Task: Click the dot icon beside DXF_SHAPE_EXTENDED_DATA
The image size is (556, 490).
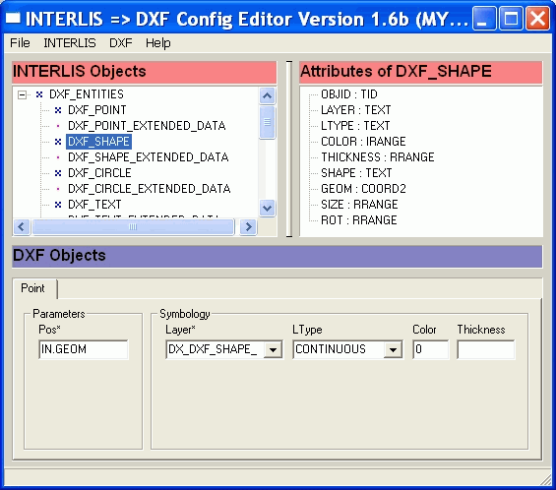Action: [58, 157]
